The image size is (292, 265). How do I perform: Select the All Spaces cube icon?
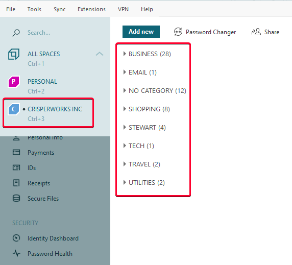tap(14, 54)
